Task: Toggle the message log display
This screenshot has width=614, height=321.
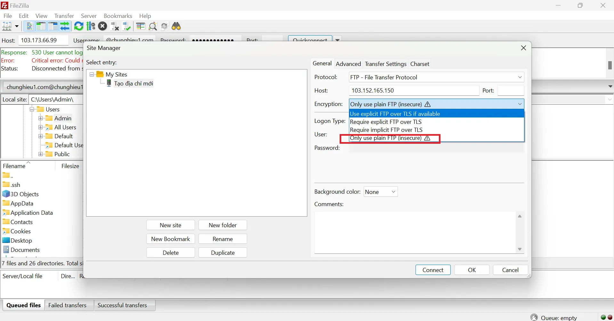Action: tap(29, 26)
